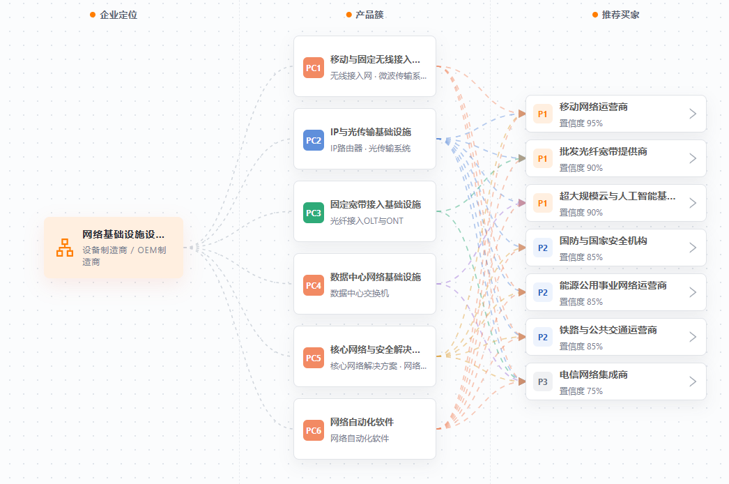The height and width of the screenshot is (484, 729).
Task: Open the 核心网络与安全解决 product card
Action: 365,357
